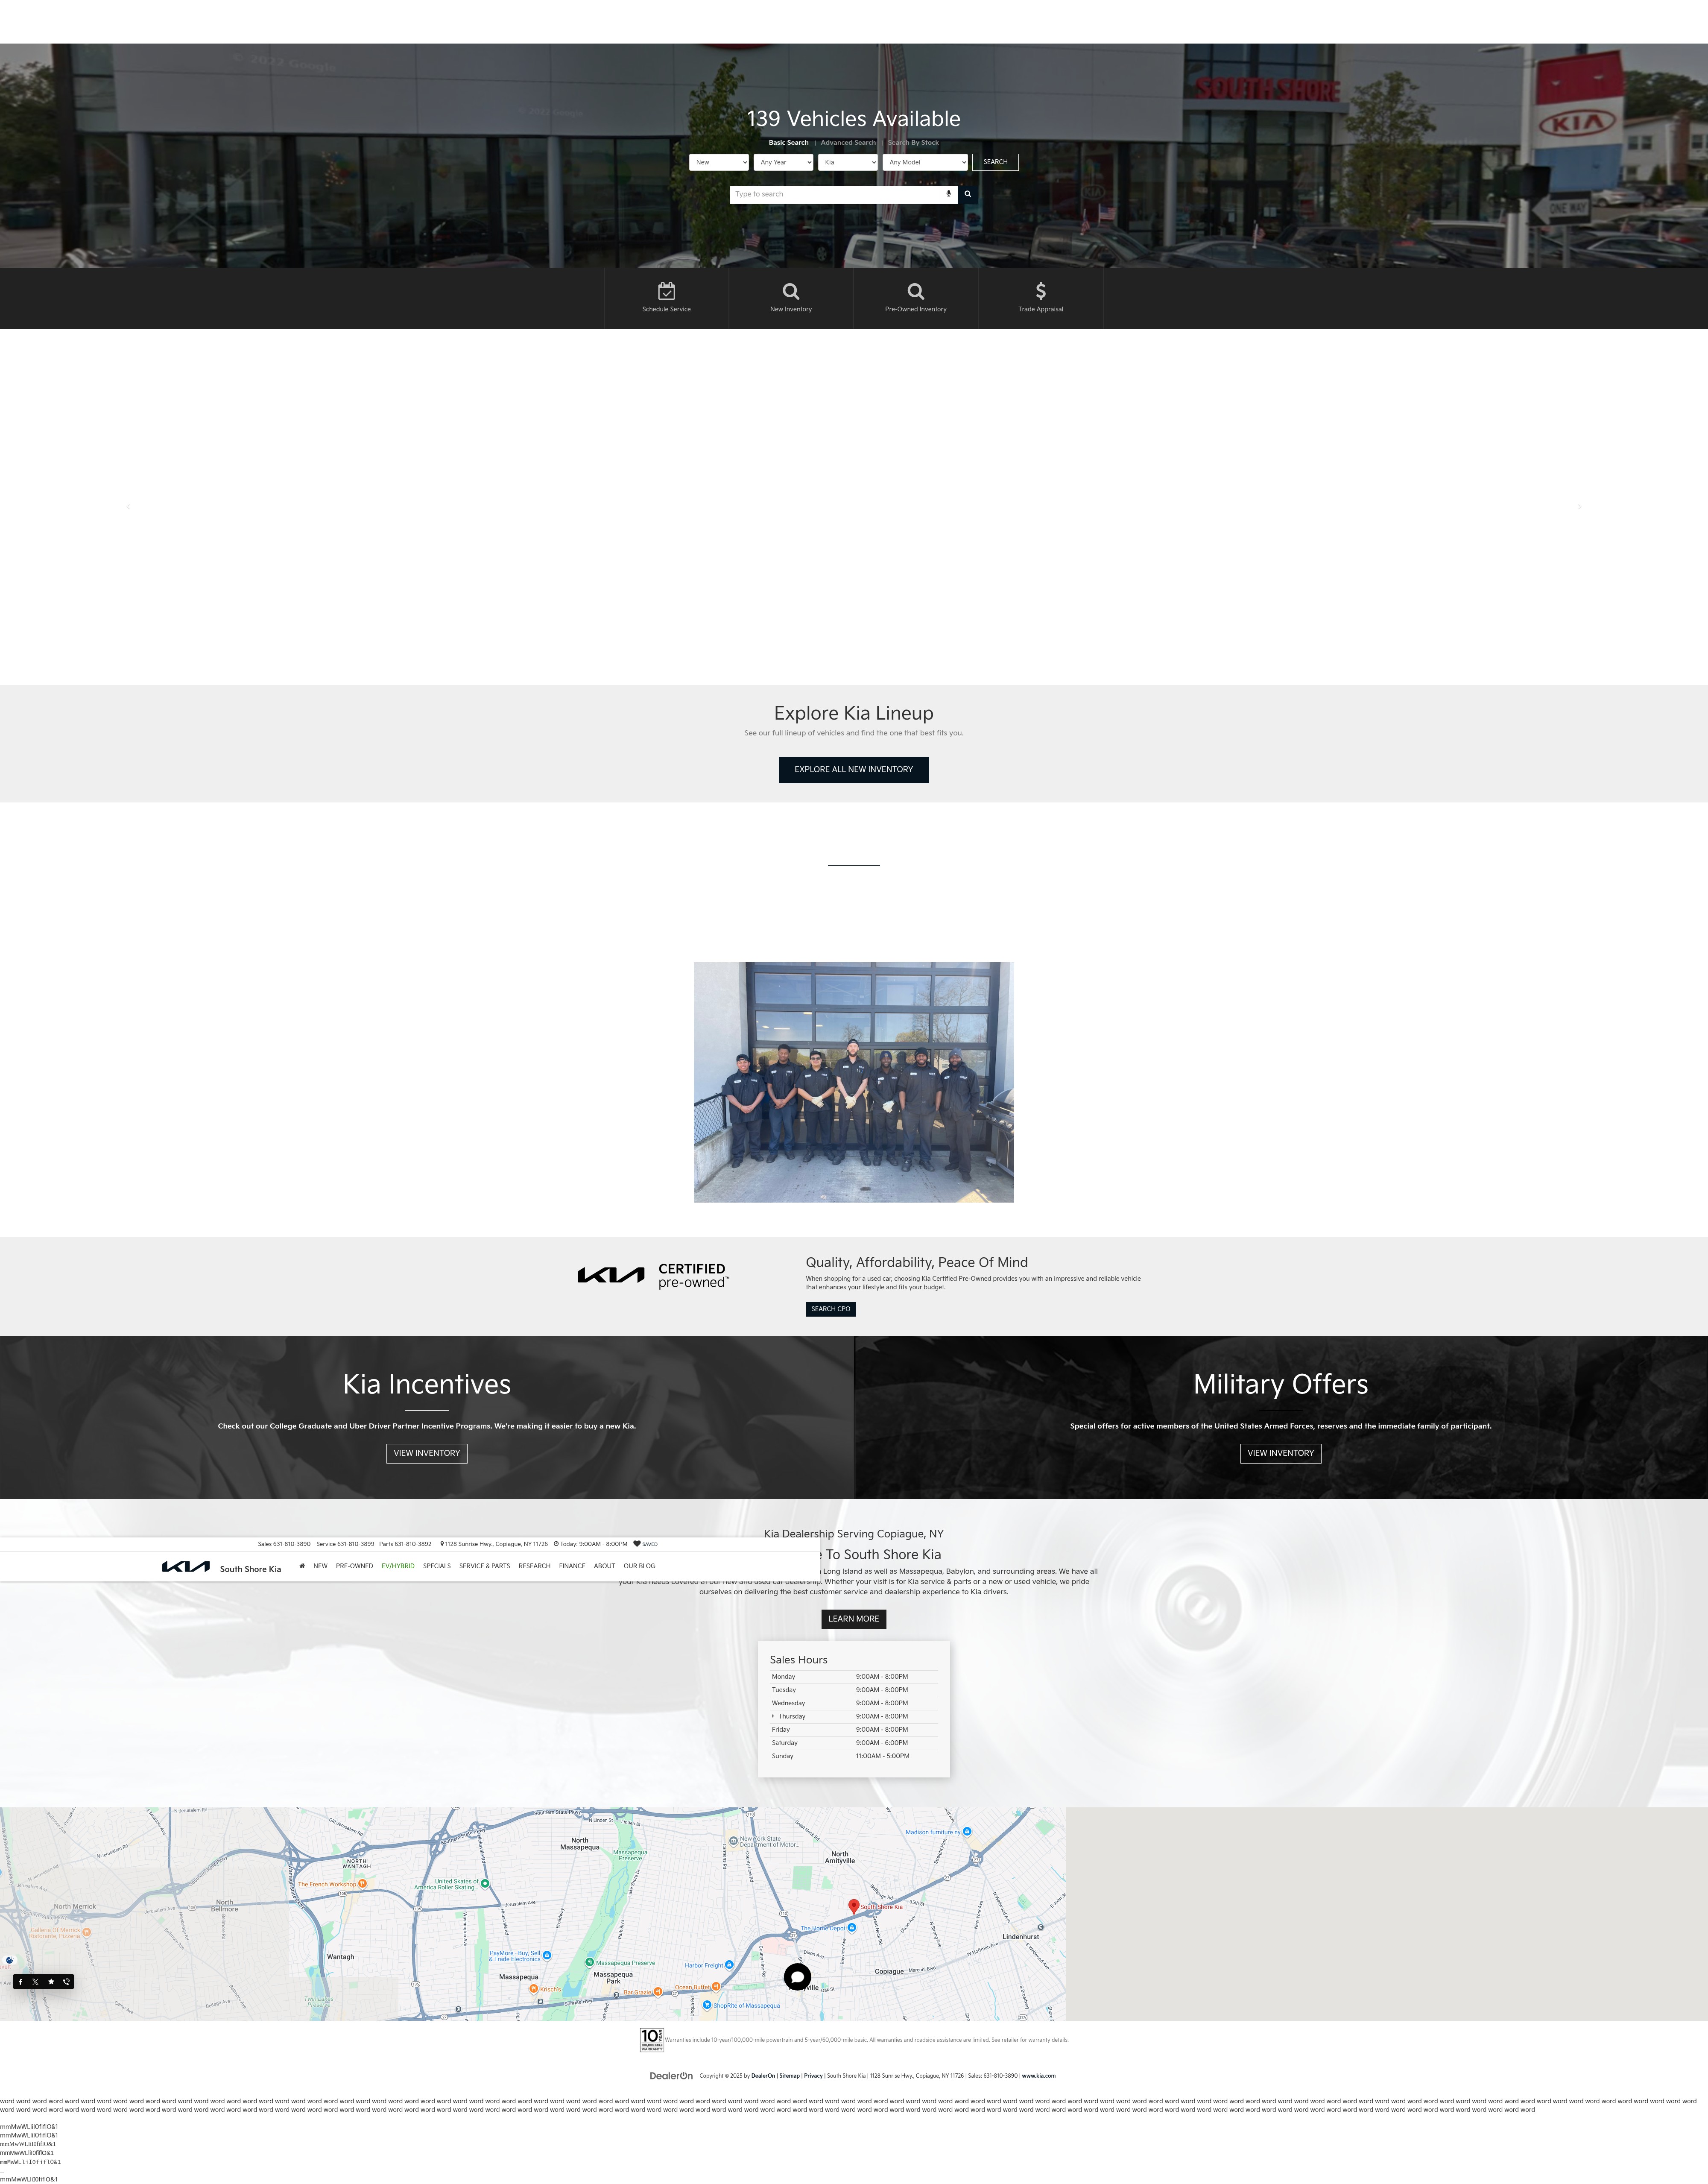This screenshot has width=1708, height=2184.
Task: Open the RESEARCH menu item
Action: (x=534, y=1566)
